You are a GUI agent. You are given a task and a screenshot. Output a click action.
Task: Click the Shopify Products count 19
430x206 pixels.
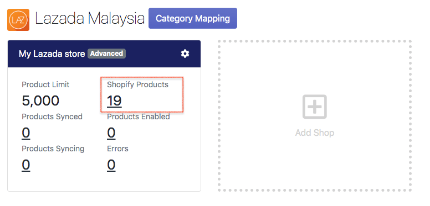[114, 101]
